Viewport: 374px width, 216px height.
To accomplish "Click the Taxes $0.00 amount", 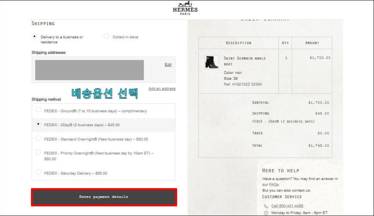I will click(323, 133).
